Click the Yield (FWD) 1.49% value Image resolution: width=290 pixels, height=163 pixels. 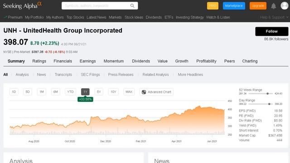click(278, 125)
